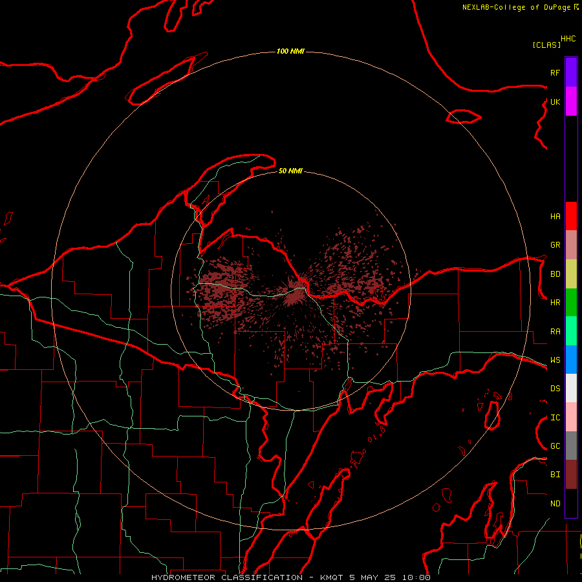
Task: Click the RA legend label
Action: [555, 332]
